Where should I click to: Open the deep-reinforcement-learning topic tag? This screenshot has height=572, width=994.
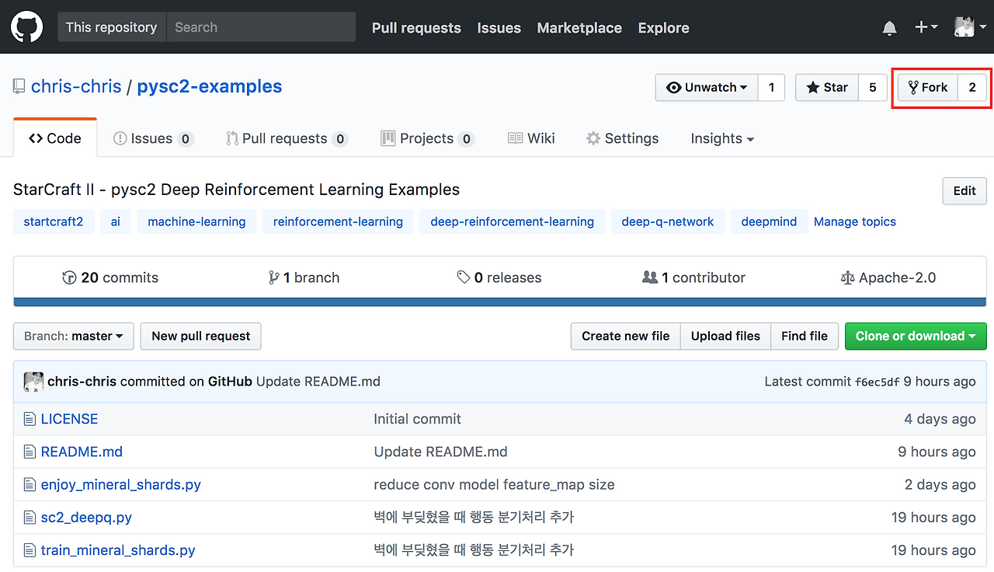pyautogui.click(x=513, y=221)
